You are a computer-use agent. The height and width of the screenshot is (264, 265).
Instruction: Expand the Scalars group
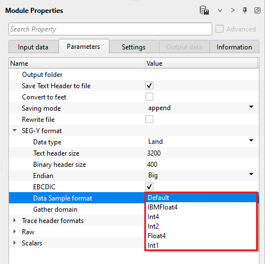15,243
